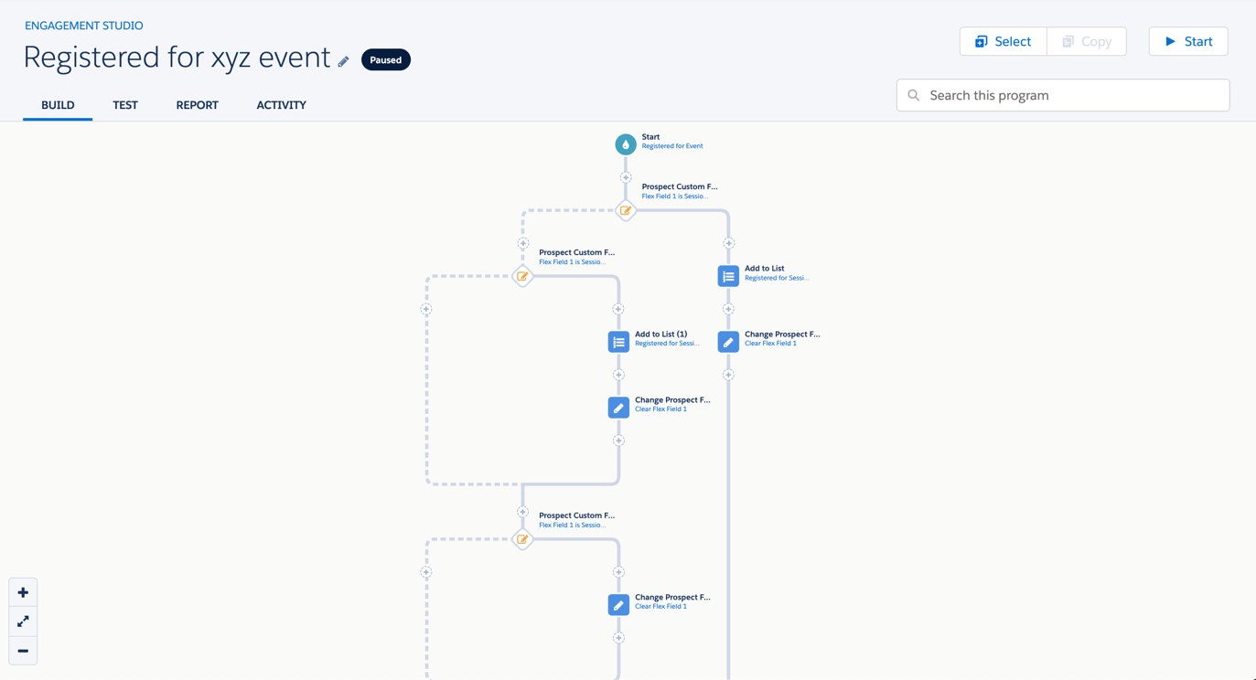Click the lowest Prospect Custom Field rule diamond
Viewport: 1256px width, 680px height.
click(522, 539)
